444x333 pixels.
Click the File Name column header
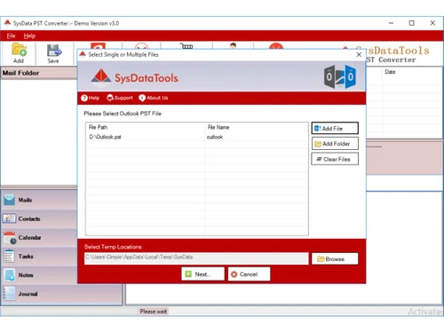(x=218, y=127)
